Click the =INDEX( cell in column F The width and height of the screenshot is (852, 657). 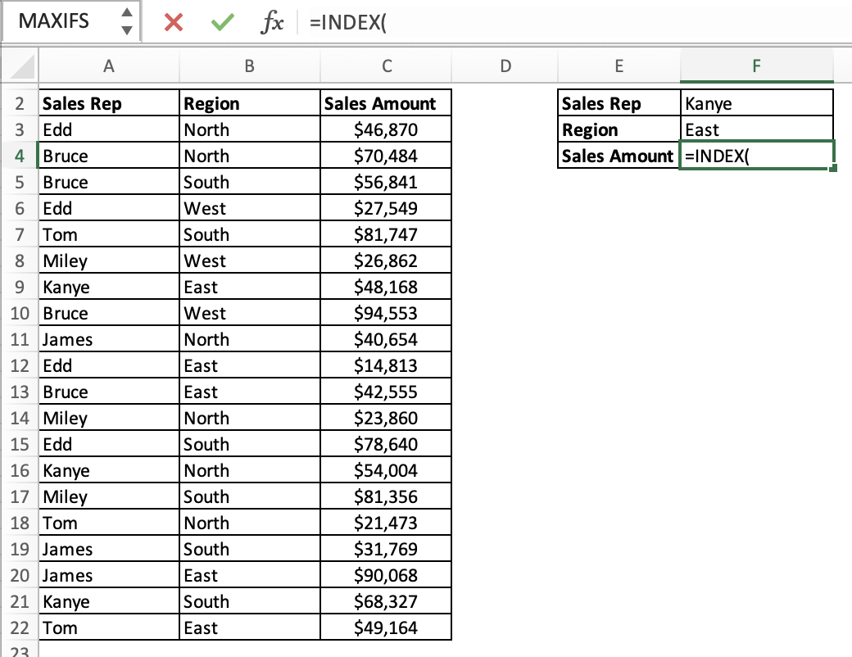coord(756,156)
